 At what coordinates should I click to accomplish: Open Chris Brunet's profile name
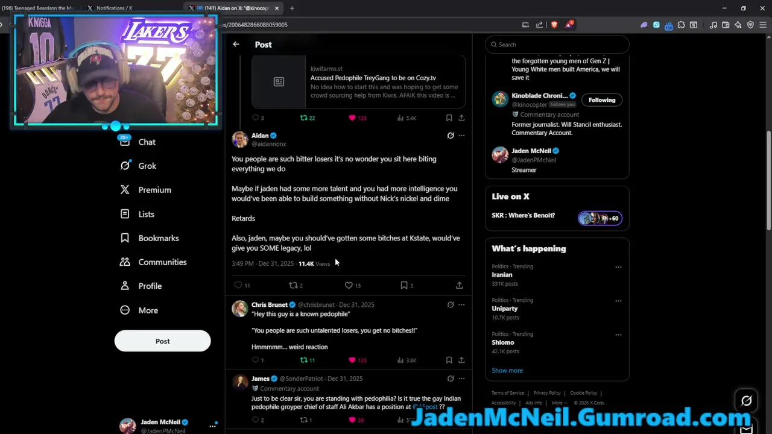tap(269, 304)
